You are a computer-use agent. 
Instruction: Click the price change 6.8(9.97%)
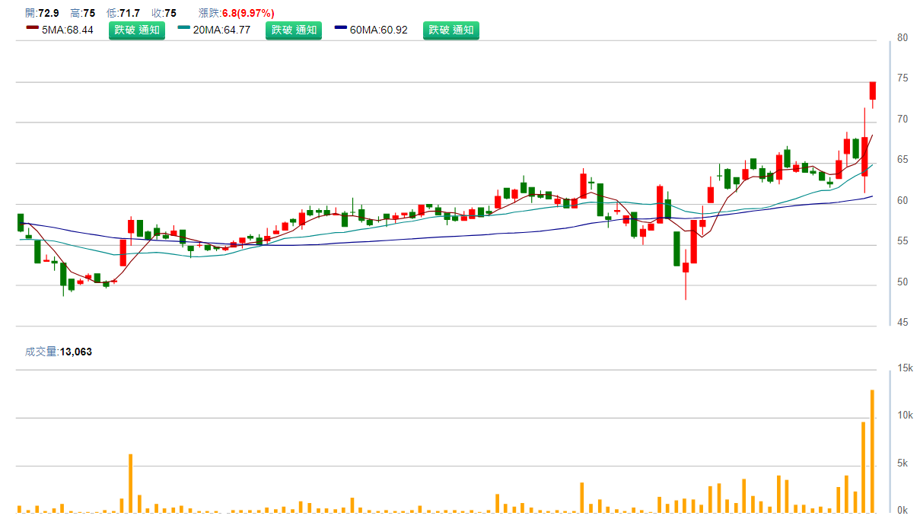coord(248,13)
